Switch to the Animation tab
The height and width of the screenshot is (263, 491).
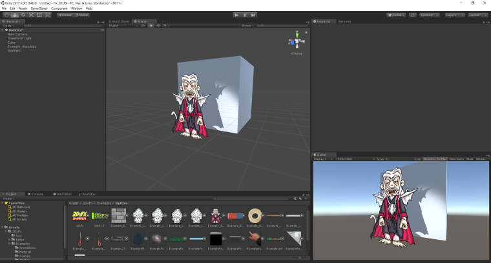click(x=62, y=194)
